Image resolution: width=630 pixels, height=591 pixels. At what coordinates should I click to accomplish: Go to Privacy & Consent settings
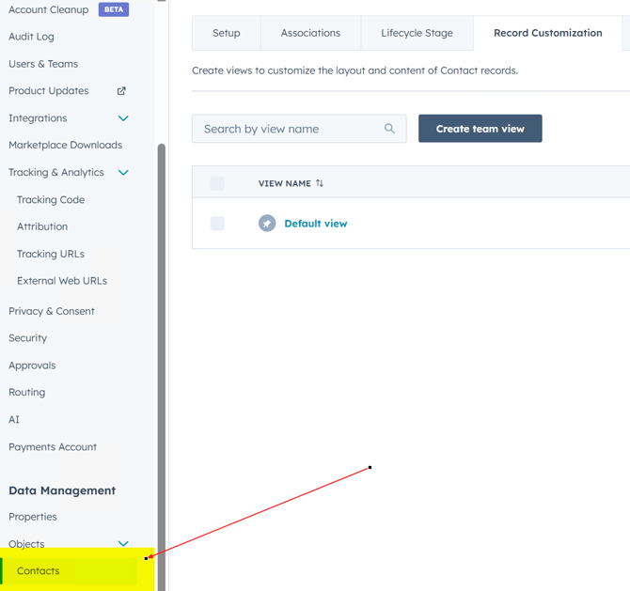tap(52, 311)
